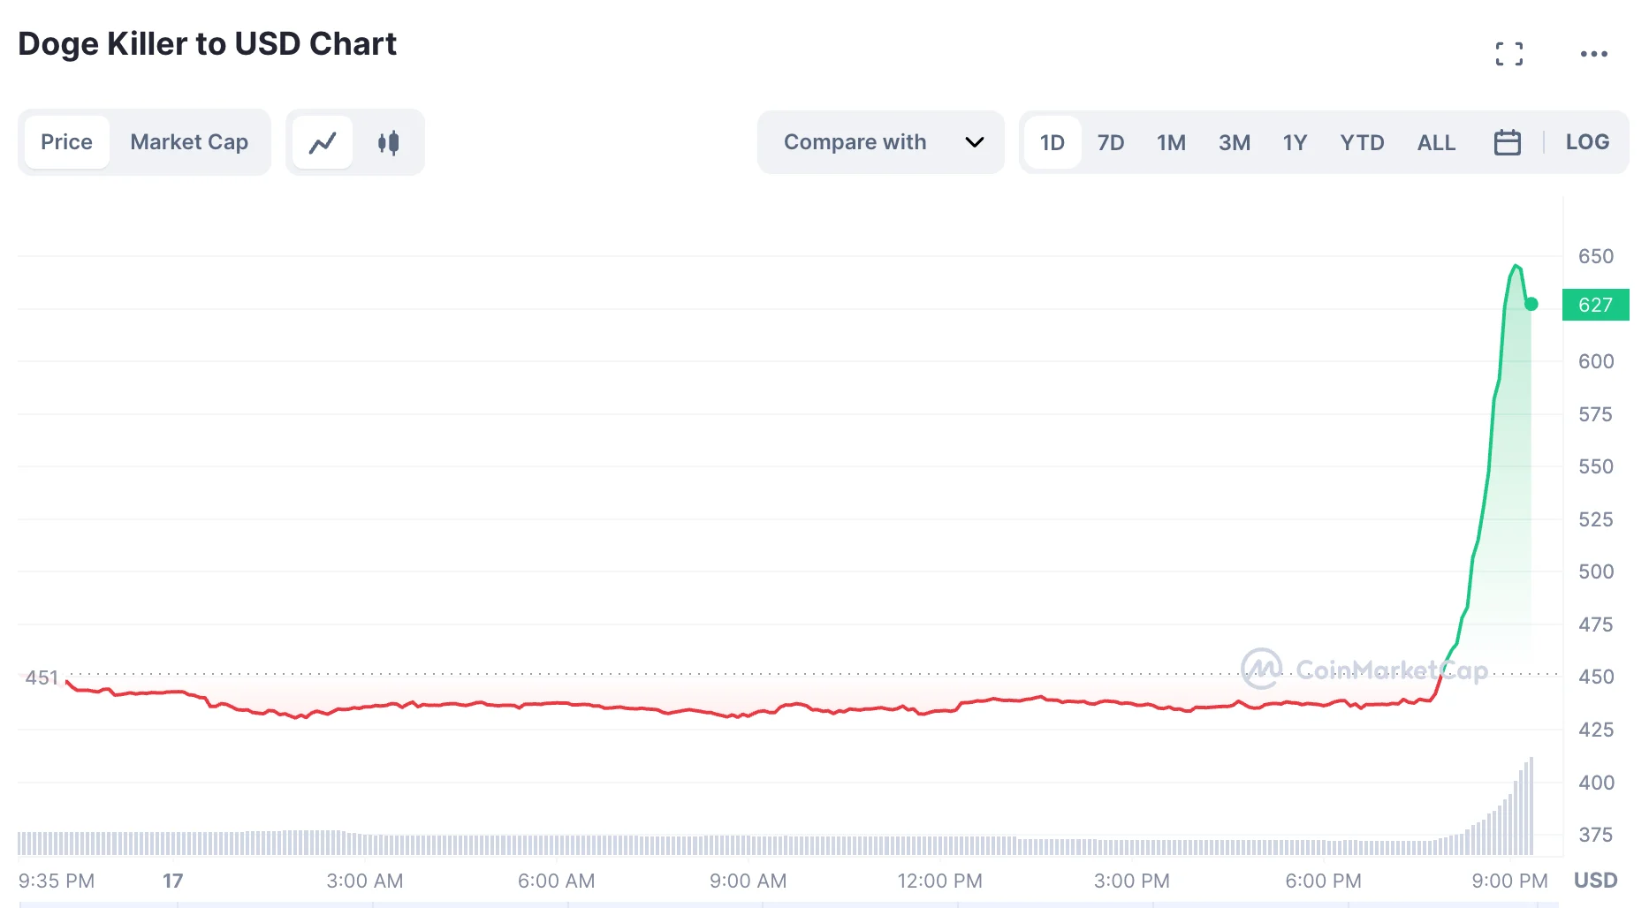Switch to candlestick chart view
The width and height of the screenshot is (1649, 908).
point(388,142)
